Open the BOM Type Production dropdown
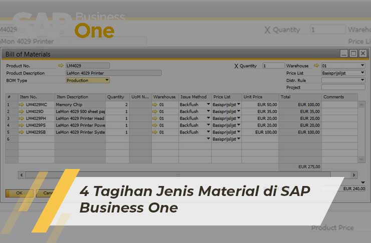Image resolution: width=371 pixels, height=243 pixels. (107, 80)
